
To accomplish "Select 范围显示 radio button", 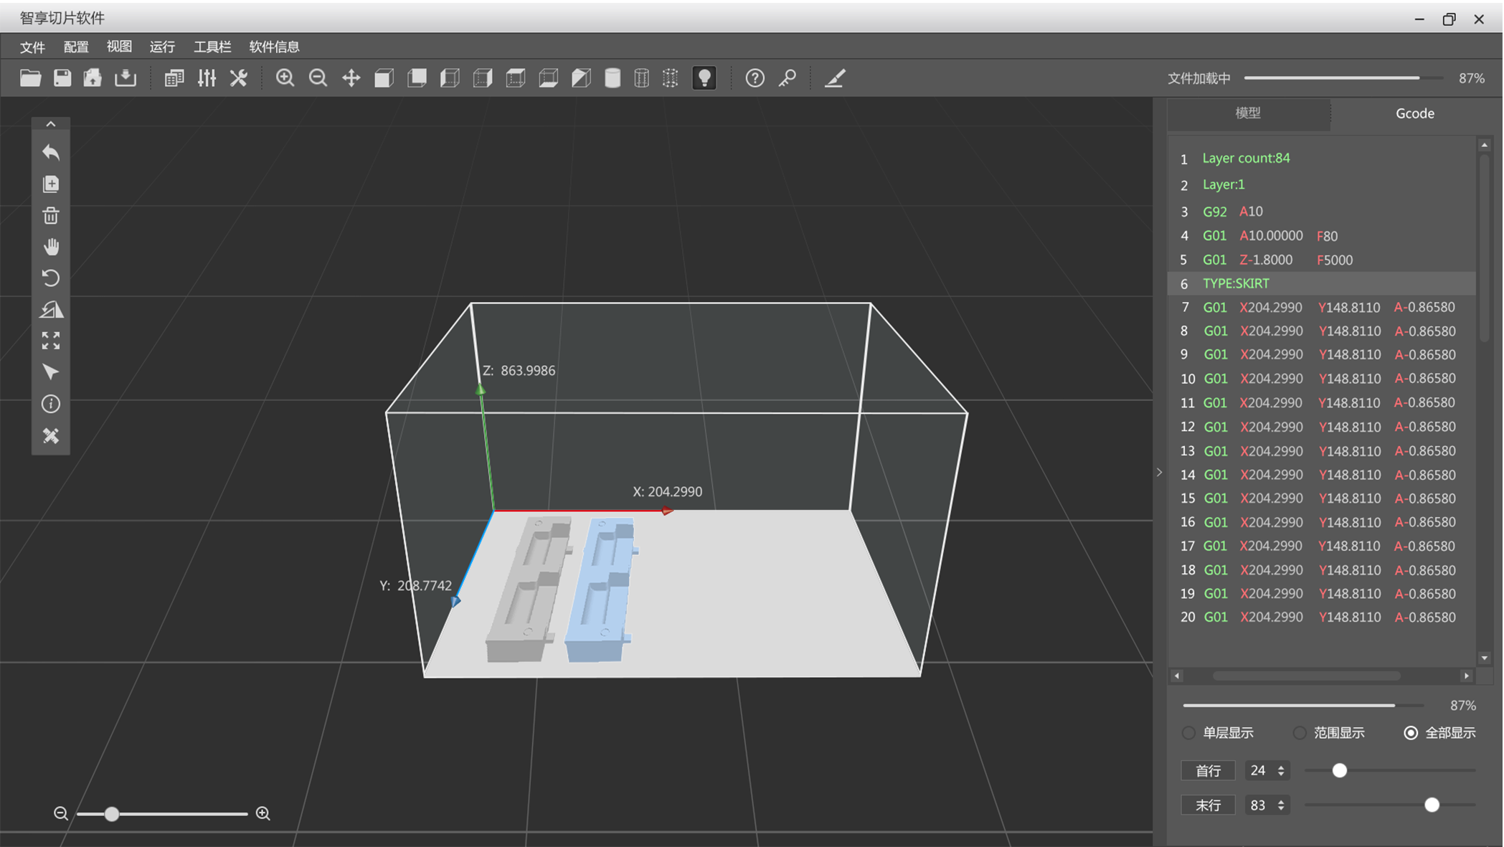I will pyautogui.click(x=1300, y=733).
